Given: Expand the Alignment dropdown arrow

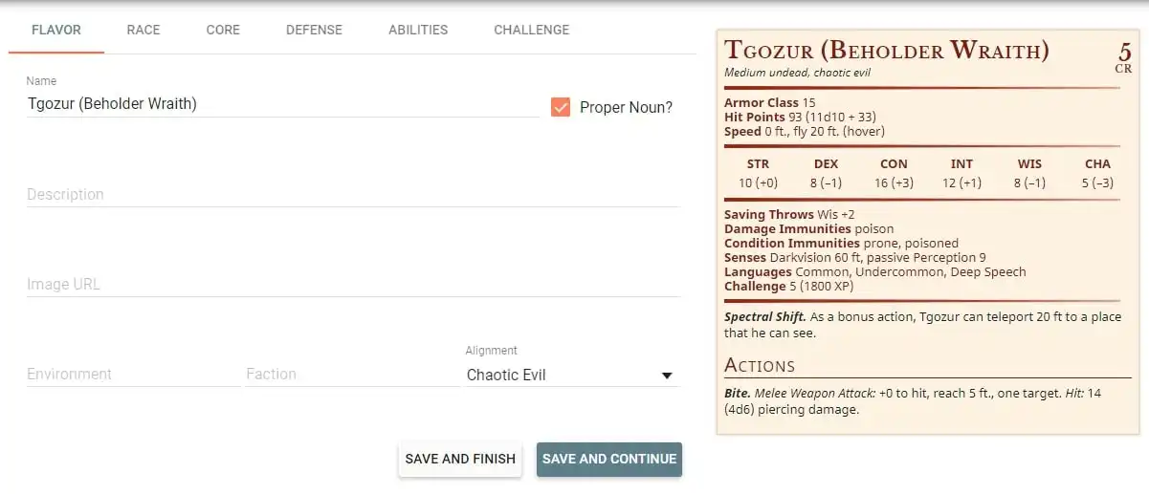Looking at the screenshot, I should click(x=667, y=376).
